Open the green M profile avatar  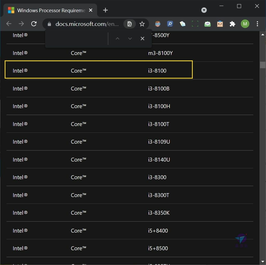click(245, 24)
